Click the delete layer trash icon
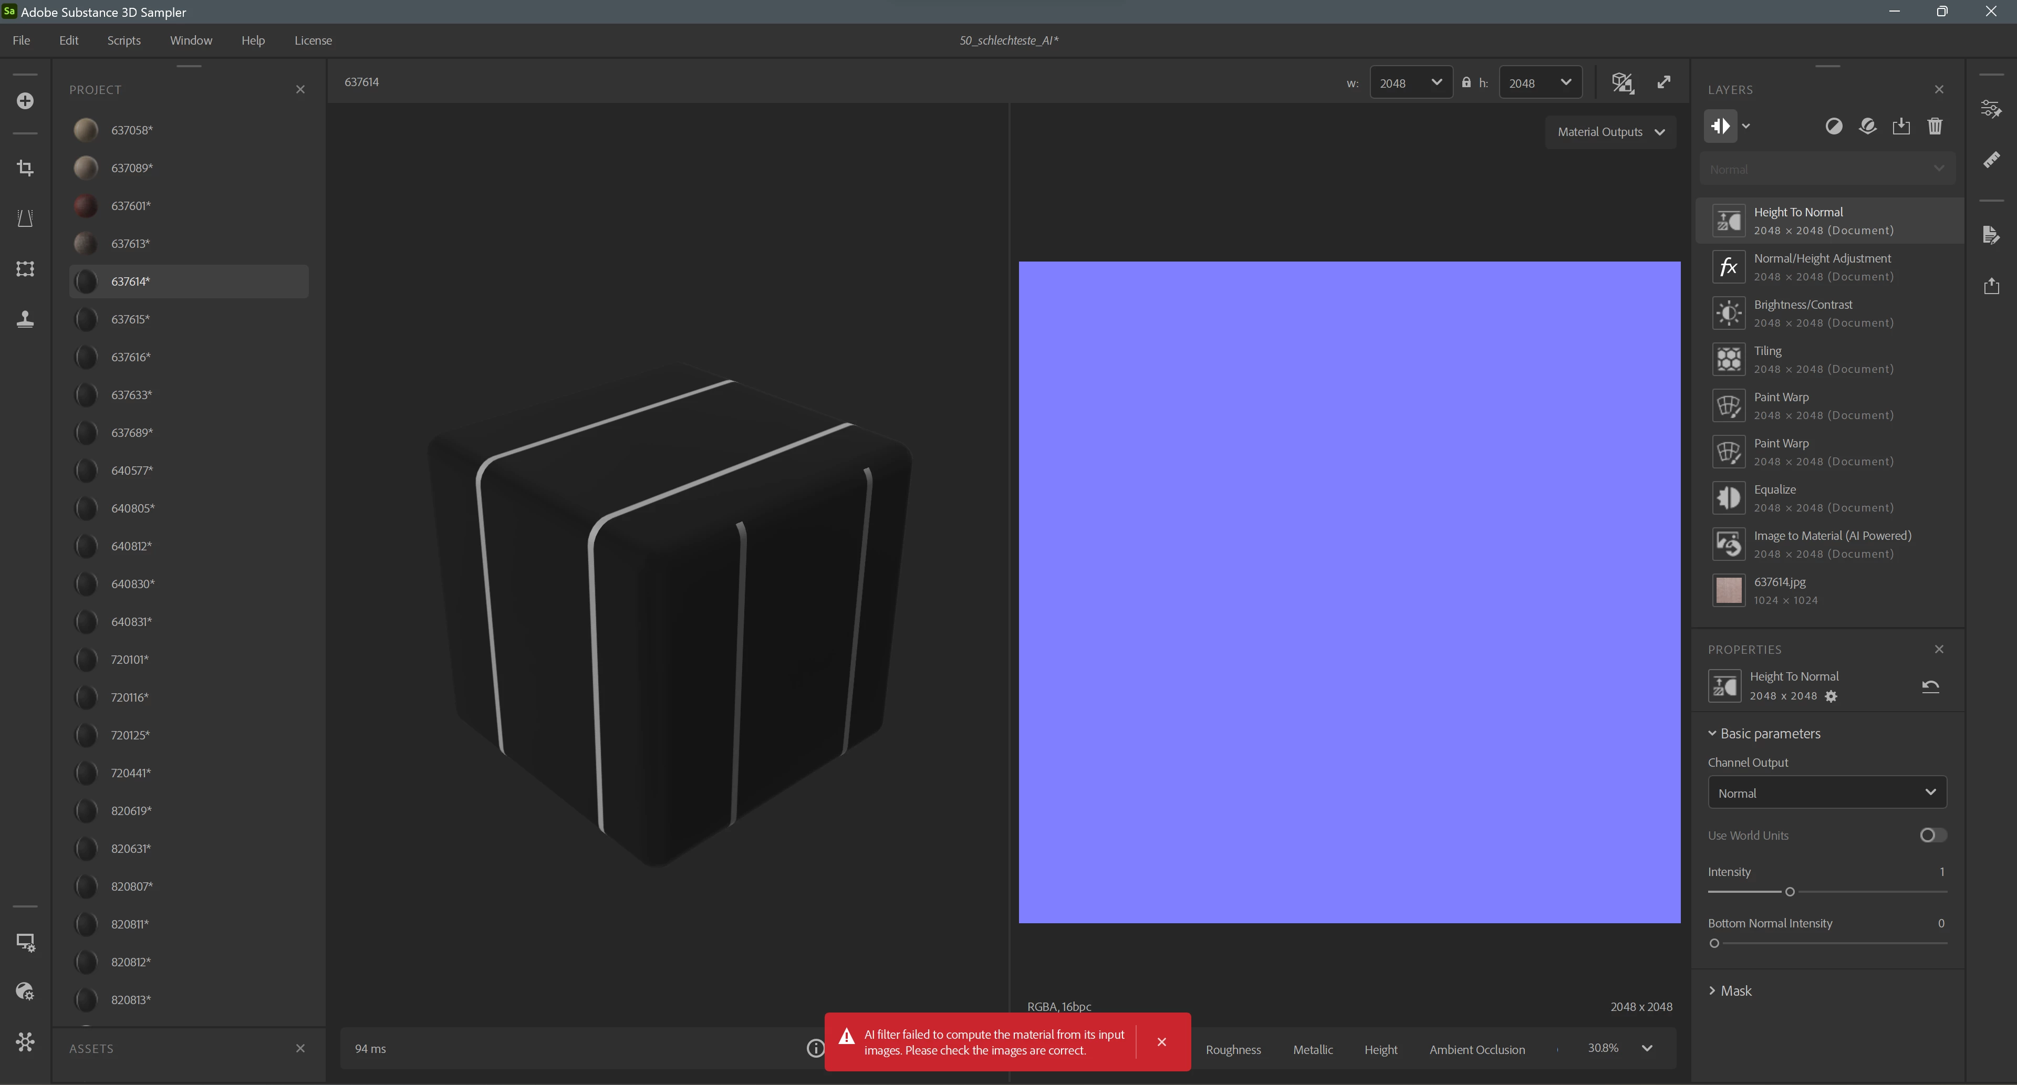This screenshot has height=1085, width=2017. pyautogui.click(x=1935, y=126)
